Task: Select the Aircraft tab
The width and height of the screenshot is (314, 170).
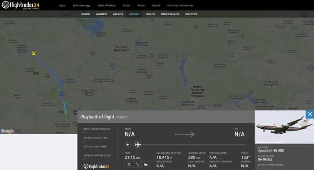Action: pyautogui.click(x=134, y=14)
